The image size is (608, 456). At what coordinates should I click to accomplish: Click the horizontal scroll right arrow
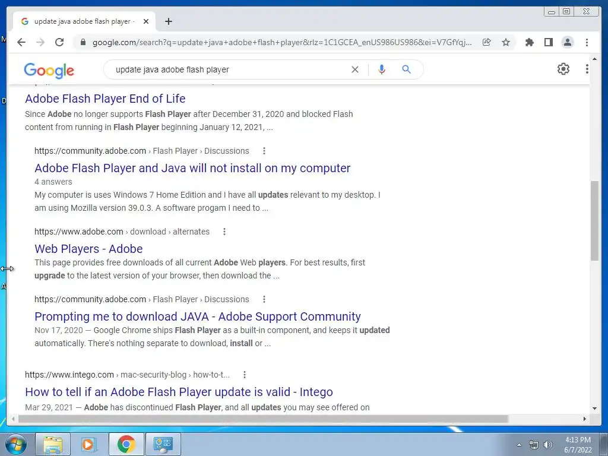(x=585, y=419)
